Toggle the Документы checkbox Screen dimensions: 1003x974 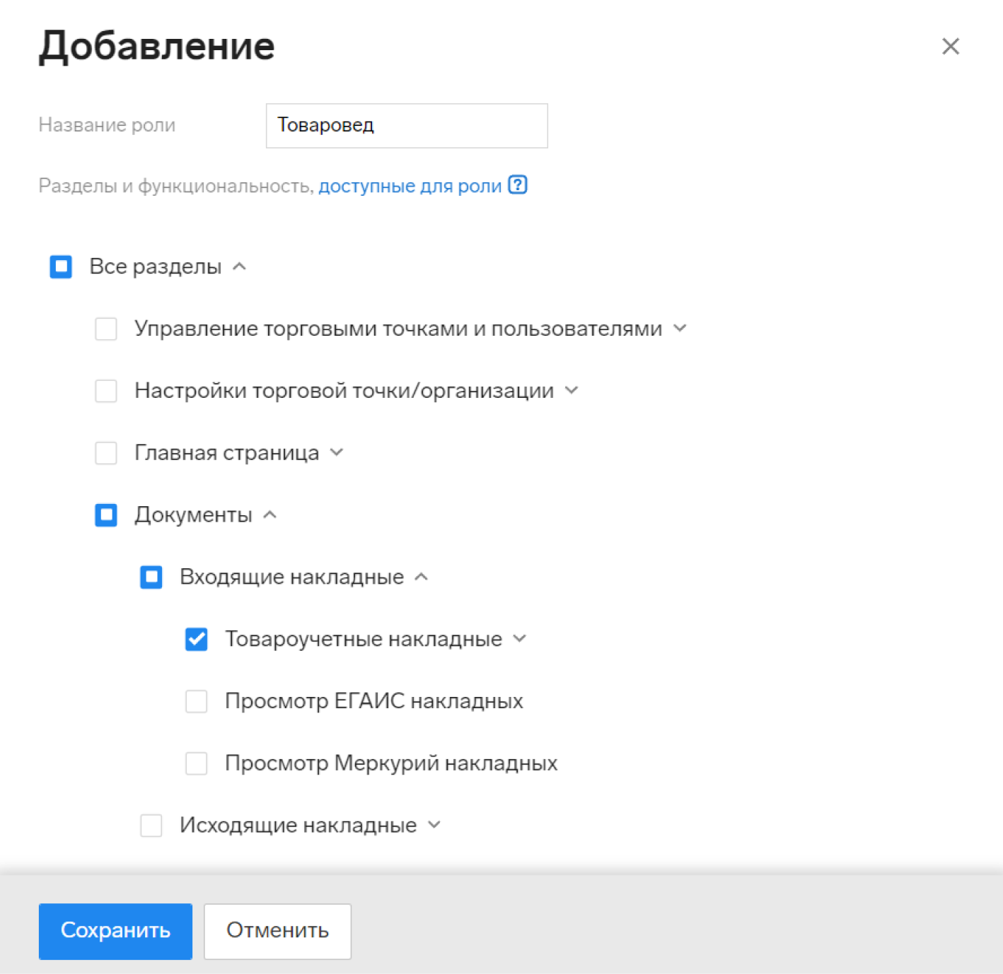click(106, 515)
